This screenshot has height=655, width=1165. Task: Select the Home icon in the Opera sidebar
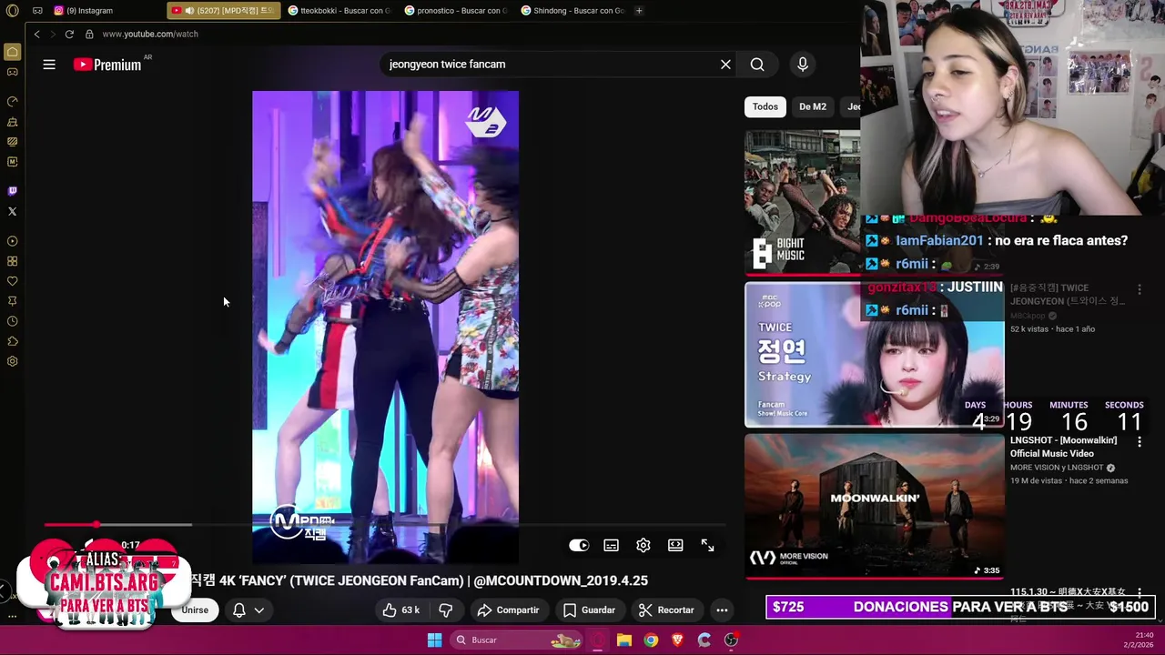point(12,52)
